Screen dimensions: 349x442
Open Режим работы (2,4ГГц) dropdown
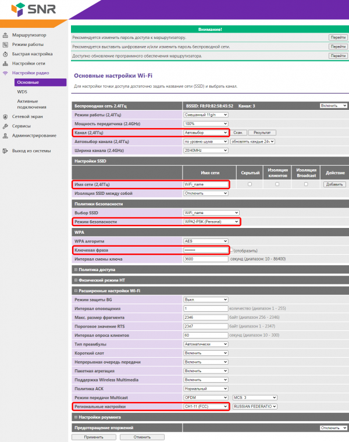[x=206, y=115]
